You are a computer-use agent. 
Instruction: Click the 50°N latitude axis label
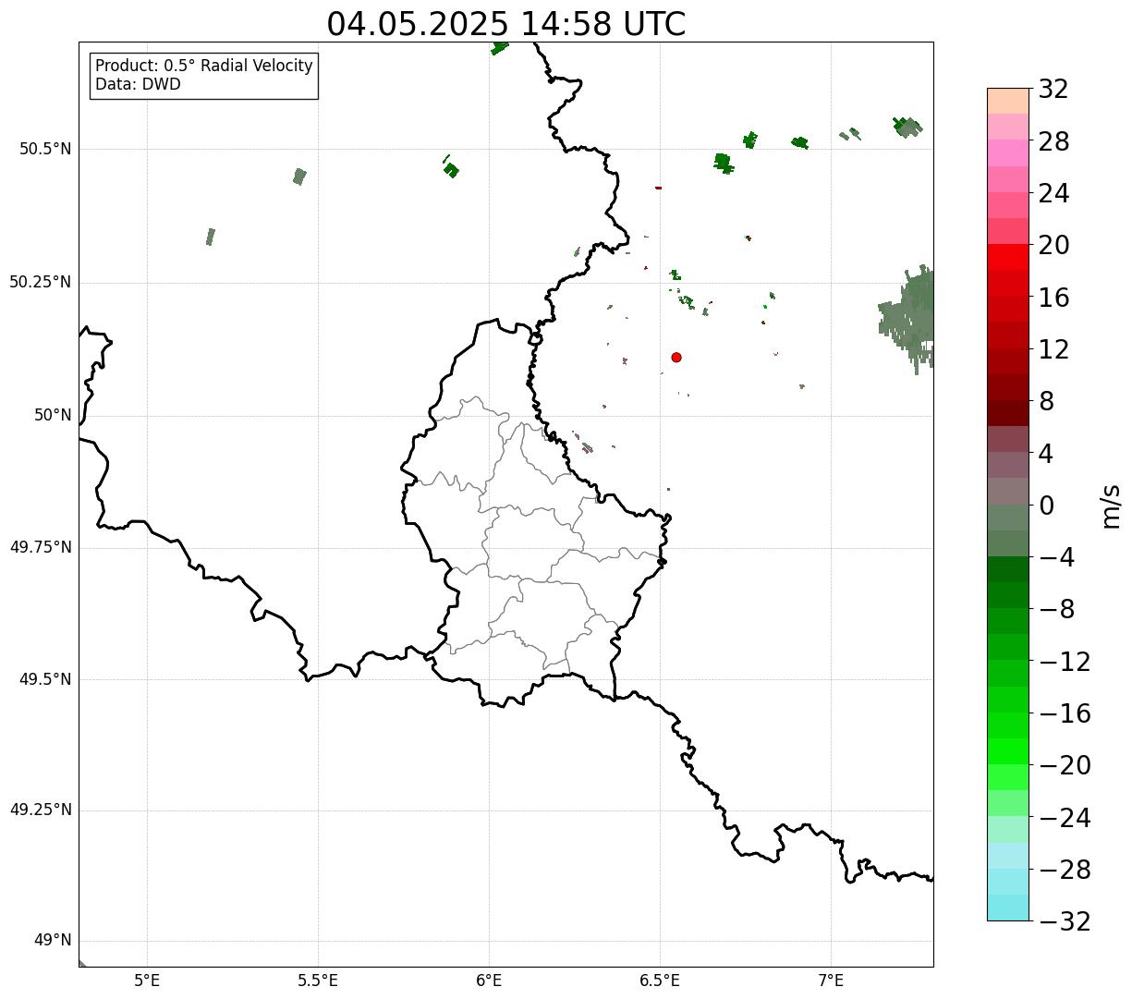pyautogui.click(x=53, y=415)
